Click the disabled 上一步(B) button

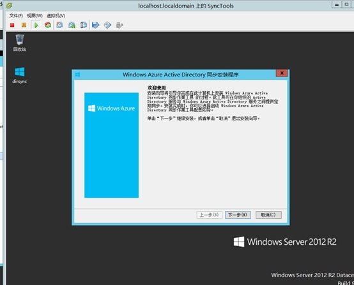coord(210,215)
